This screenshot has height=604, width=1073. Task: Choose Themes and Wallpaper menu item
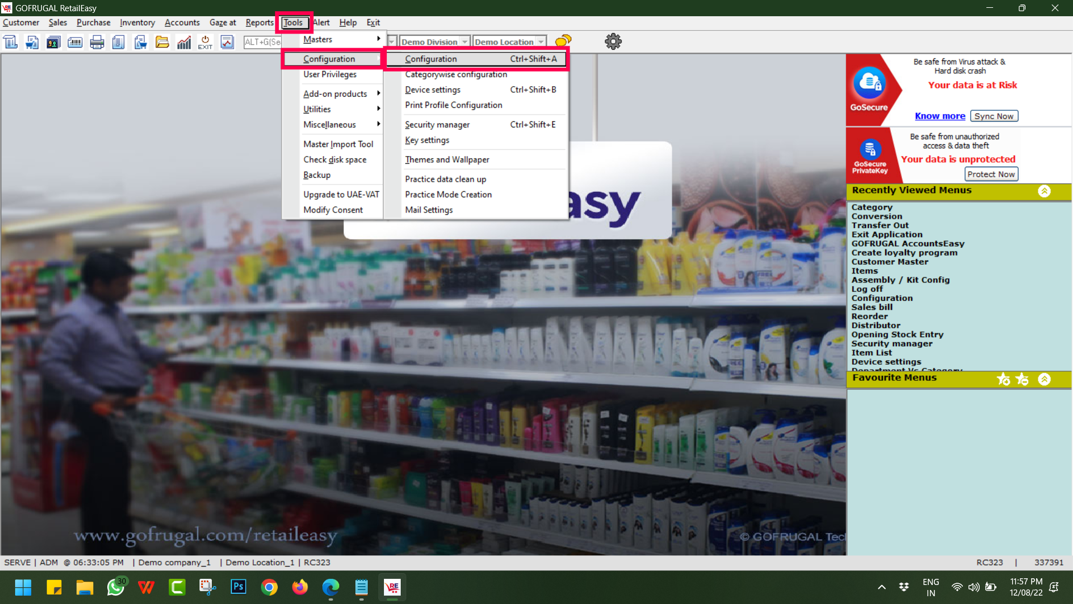coord(447,159)
